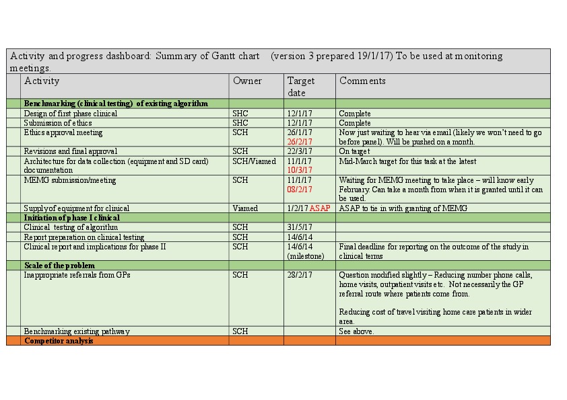Screen dimensions: 567x400
Task: Click 'Design of first phase clinical' activity
Action: pyautogui.click(x=71, y=114)
